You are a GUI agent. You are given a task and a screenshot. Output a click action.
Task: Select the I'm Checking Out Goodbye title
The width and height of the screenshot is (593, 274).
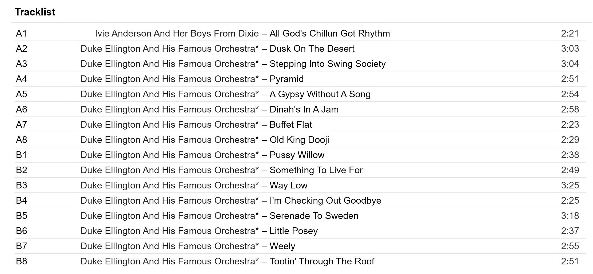click(x=325, y=201)
